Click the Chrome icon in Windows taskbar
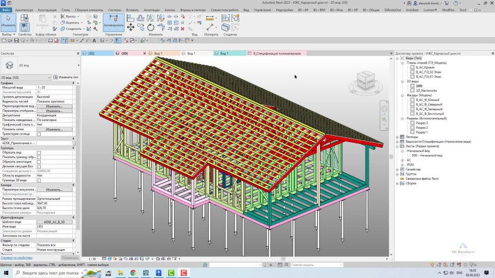This screenshot has height=278, width=495. tap(133, 273)
